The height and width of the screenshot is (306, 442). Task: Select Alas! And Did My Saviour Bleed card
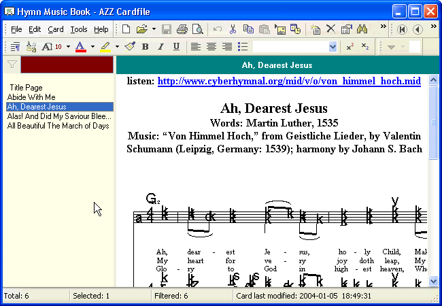tap(59, 116)
